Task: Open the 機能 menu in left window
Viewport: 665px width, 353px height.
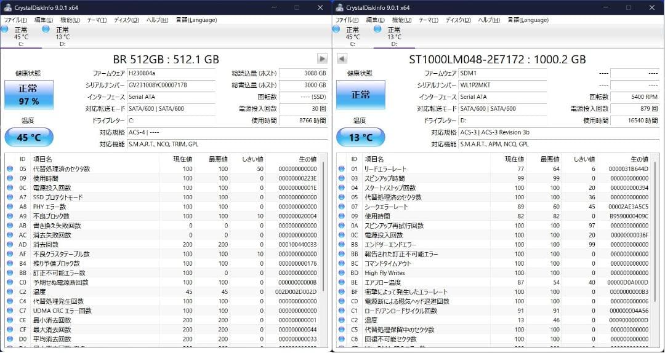Action: [70, 20]
